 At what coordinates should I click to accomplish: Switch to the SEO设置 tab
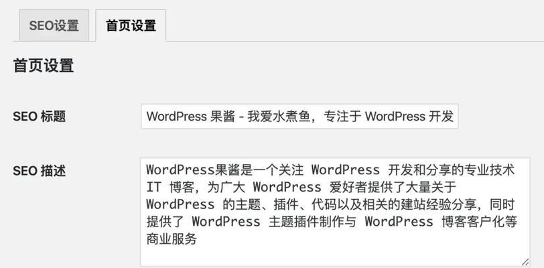54,25
